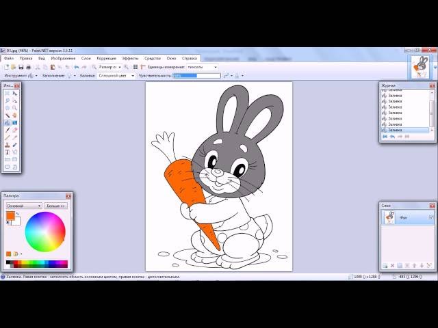The width and height of the screenshot is (438, 328).
Task: Select the Pan hand tool
Action: coord(14,115)
